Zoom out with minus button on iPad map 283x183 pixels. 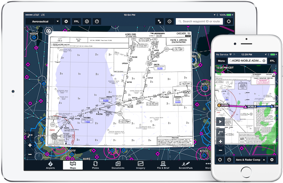pos(30,154)
